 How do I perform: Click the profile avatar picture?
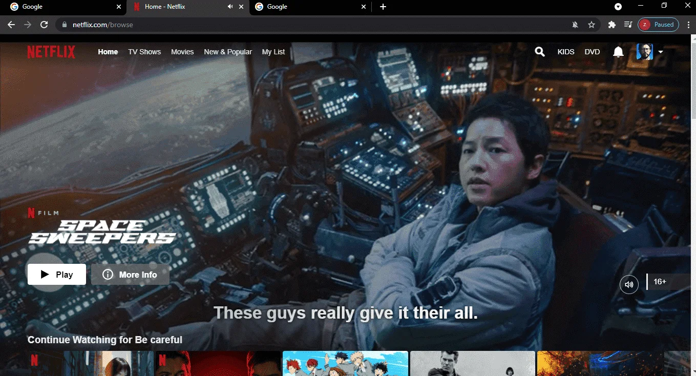click(x=644, y=52)
